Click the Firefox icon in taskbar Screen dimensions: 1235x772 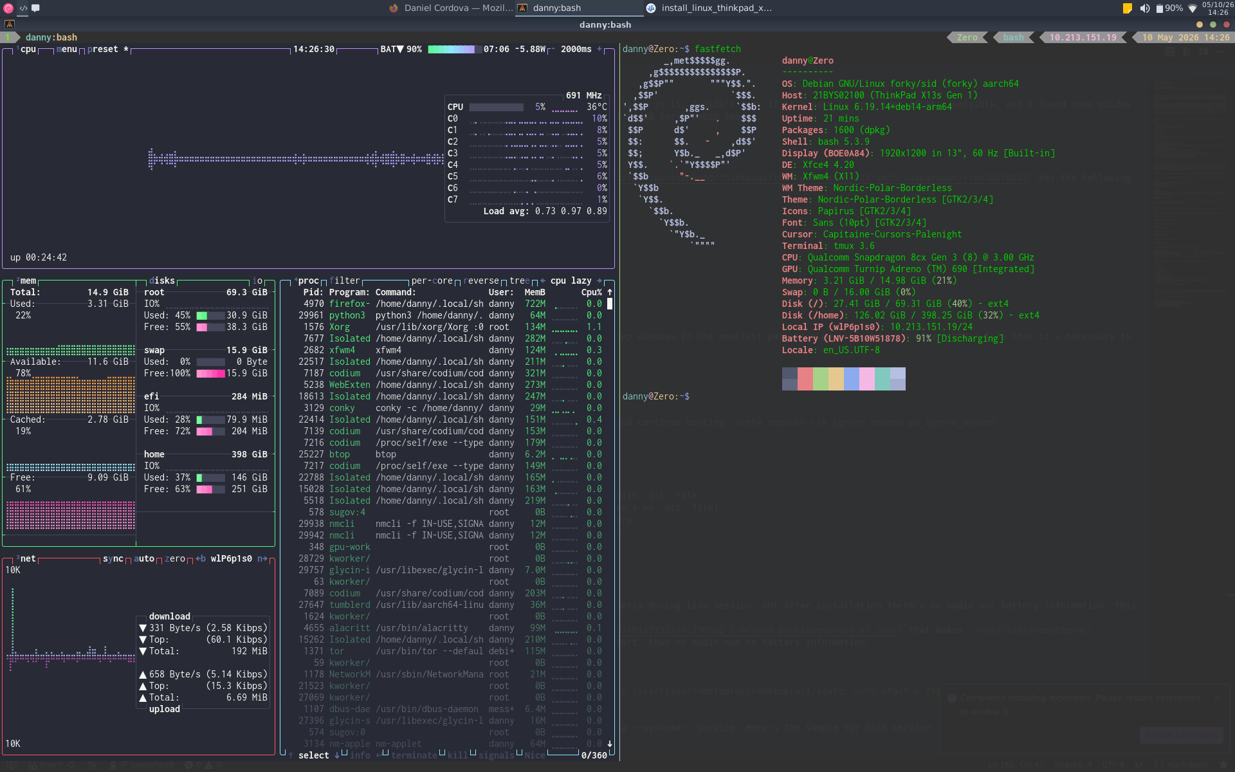[394, 8]
